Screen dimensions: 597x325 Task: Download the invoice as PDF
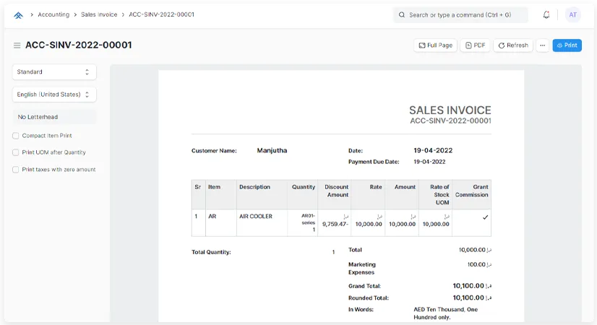click(x=475, y=45)
